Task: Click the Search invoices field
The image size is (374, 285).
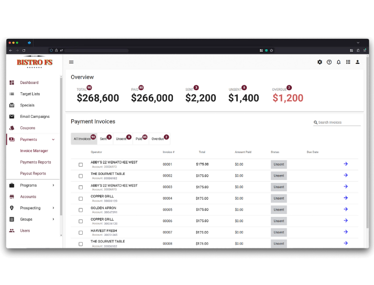Action: coord(338,123)
